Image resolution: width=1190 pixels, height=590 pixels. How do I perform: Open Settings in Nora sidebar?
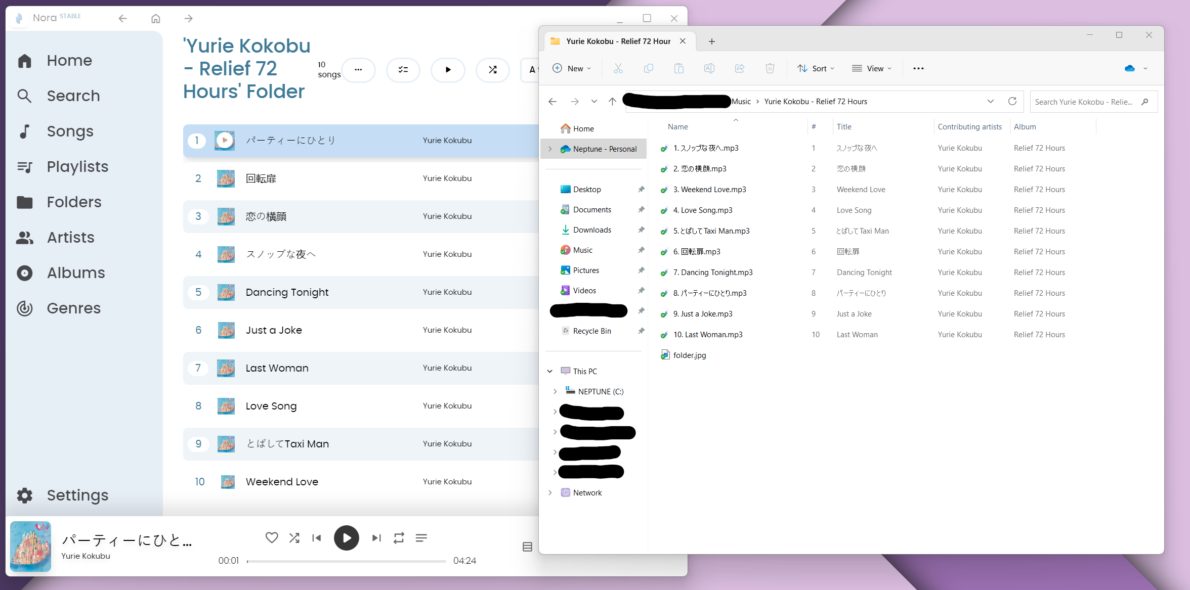tap(77, 495)
